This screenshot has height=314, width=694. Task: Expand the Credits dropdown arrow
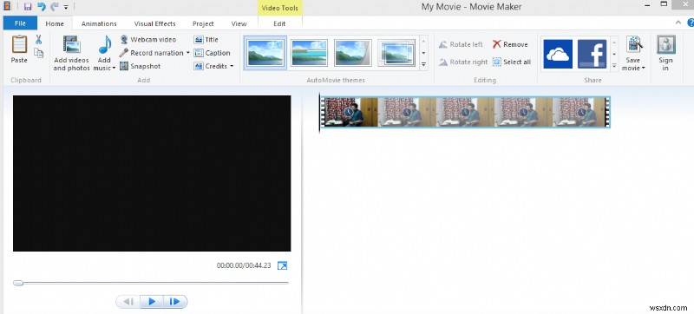pyautogui.click(x=232, y=66)
